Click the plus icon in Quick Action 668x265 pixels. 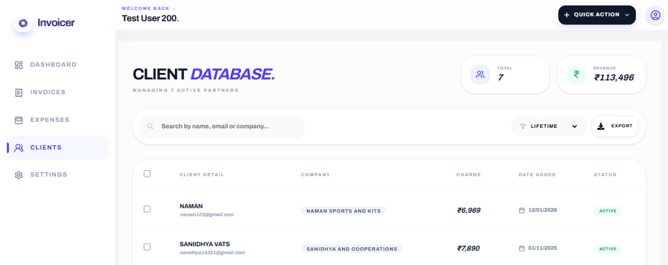567,15
